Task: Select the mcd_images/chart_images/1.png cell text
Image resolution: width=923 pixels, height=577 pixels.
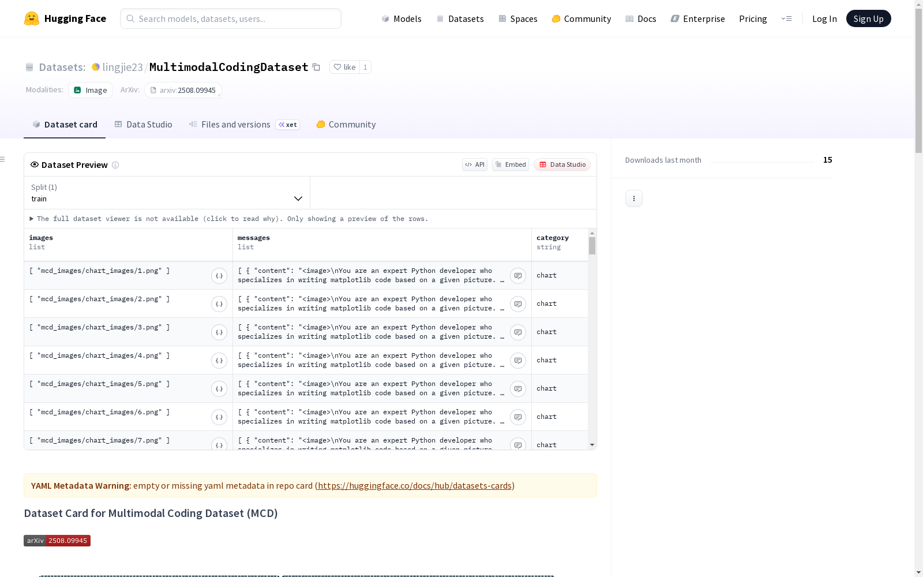Action: point(99,271)
